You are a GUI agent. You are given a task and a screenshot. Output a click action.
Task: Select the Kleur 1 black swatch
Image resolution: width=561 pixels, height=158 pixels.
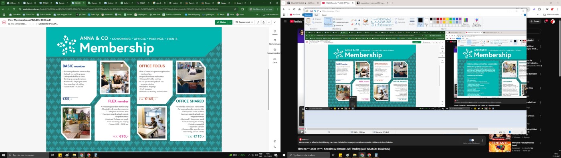pyautogui.click(x=420, y=21)
